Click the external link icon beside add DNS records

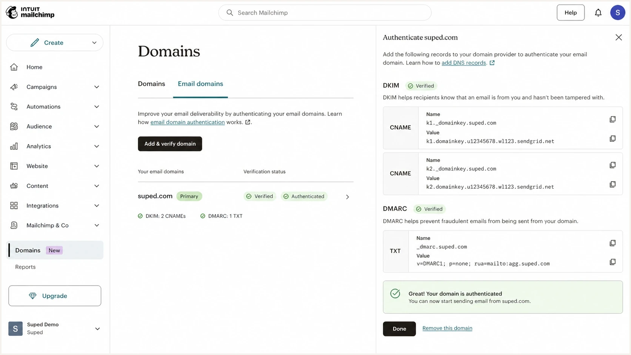[x=492, y=63]
